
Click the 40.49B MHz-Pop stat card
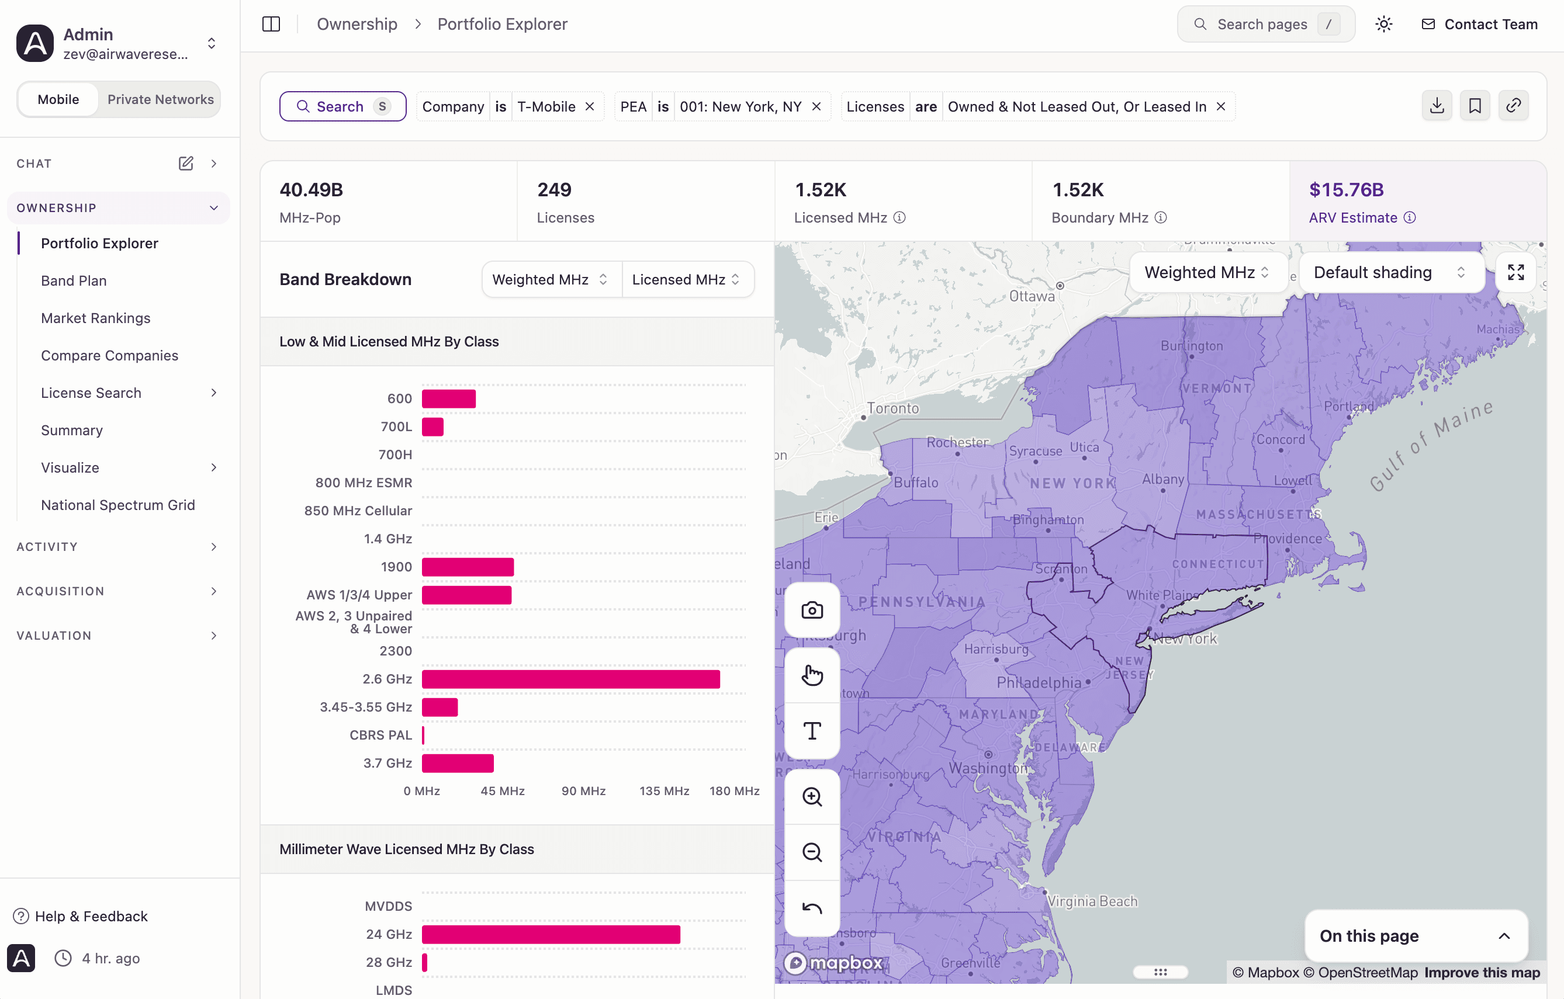pyautogui.click(x=389, y=201)
